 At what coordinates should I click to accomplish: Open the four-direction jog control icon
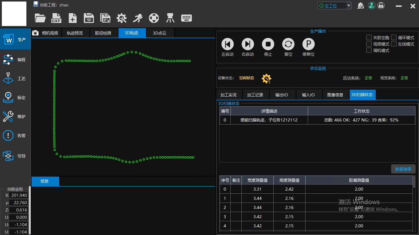point(154,18)
